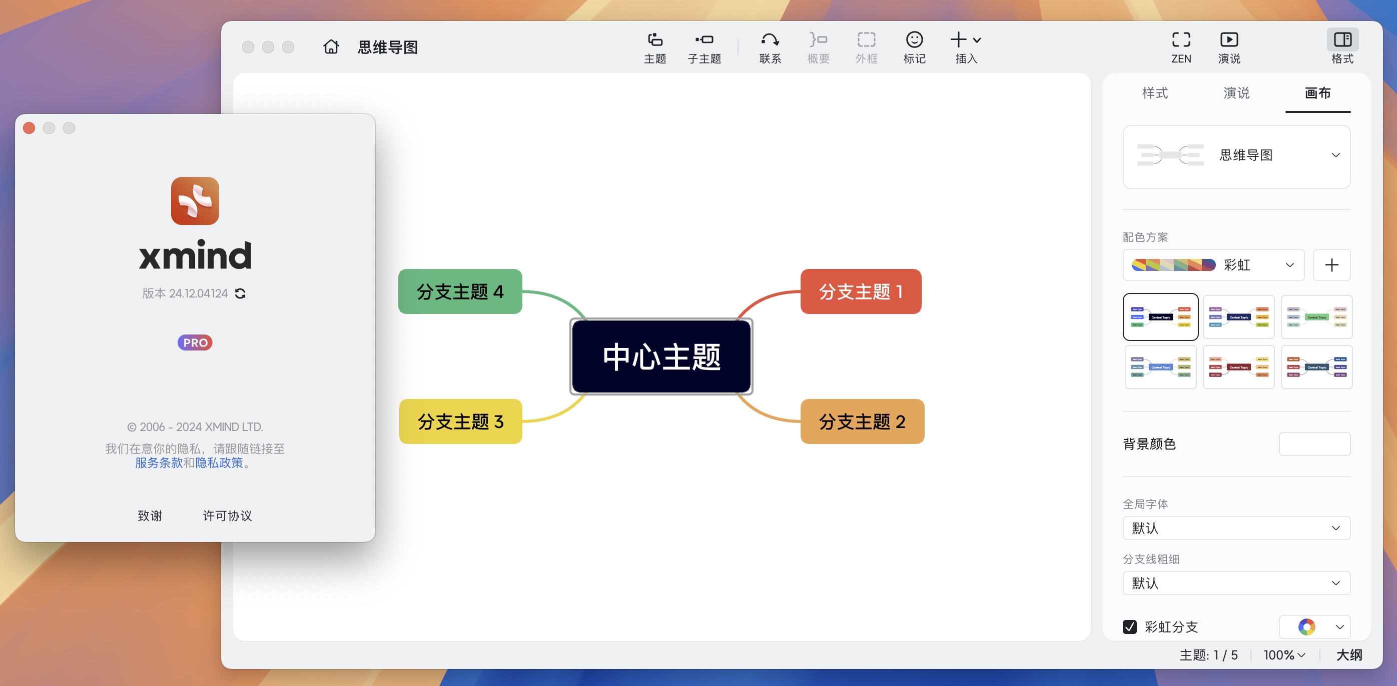Select the light green central topic theme thumbnail
The width and height of the screenshot is (1397, 686).
coord(1316,317)
